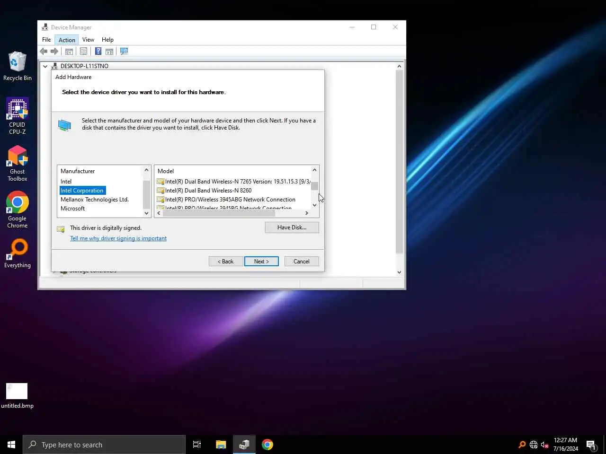Open the Help menu
This screenshot has width=606, height=454.
107,40
